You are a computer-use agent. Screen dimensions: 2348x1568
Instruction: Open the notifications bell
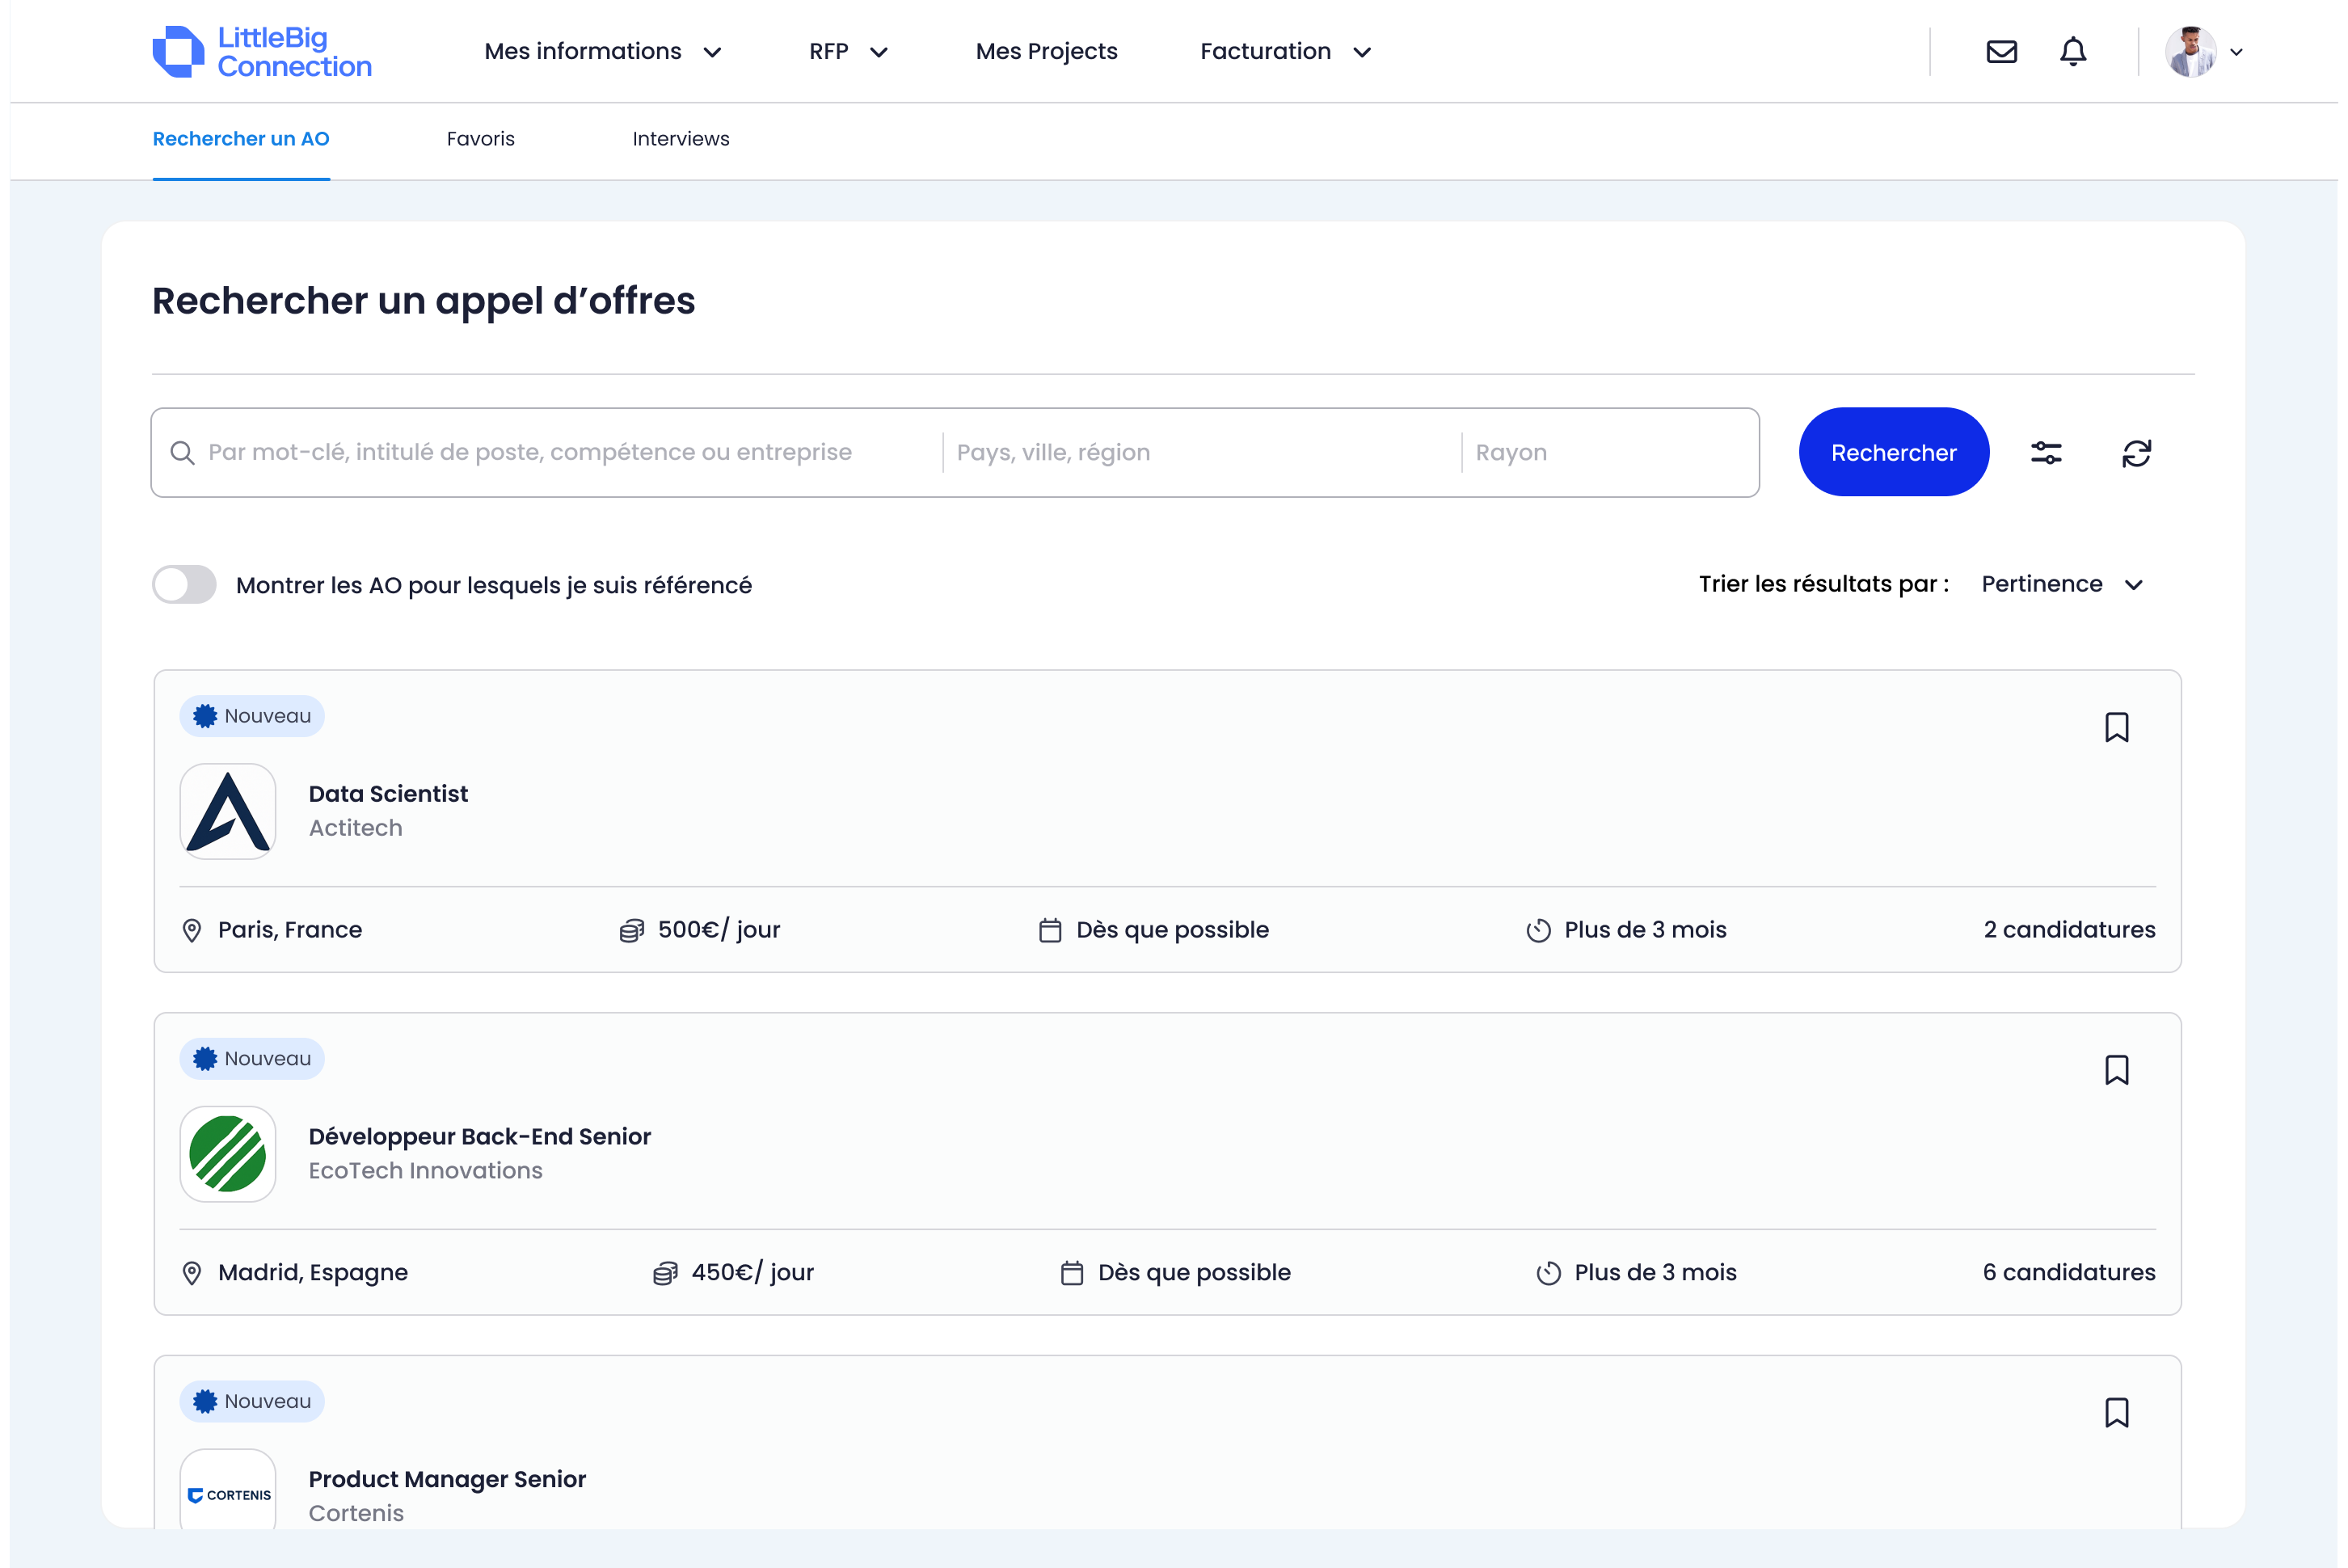point(2073,51)
